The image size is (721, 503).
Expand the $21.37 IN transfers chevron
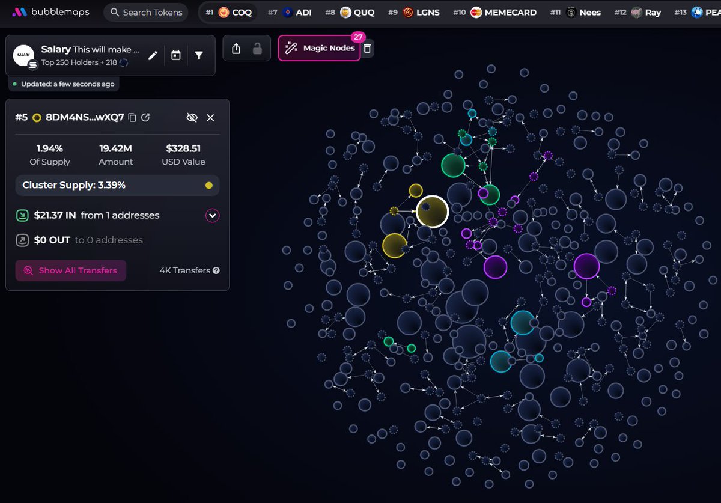(x=213, y=215)
